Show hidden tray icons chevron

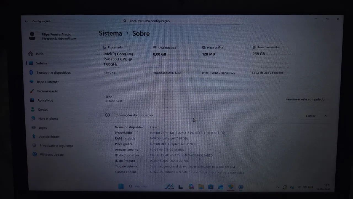point(278,187)
